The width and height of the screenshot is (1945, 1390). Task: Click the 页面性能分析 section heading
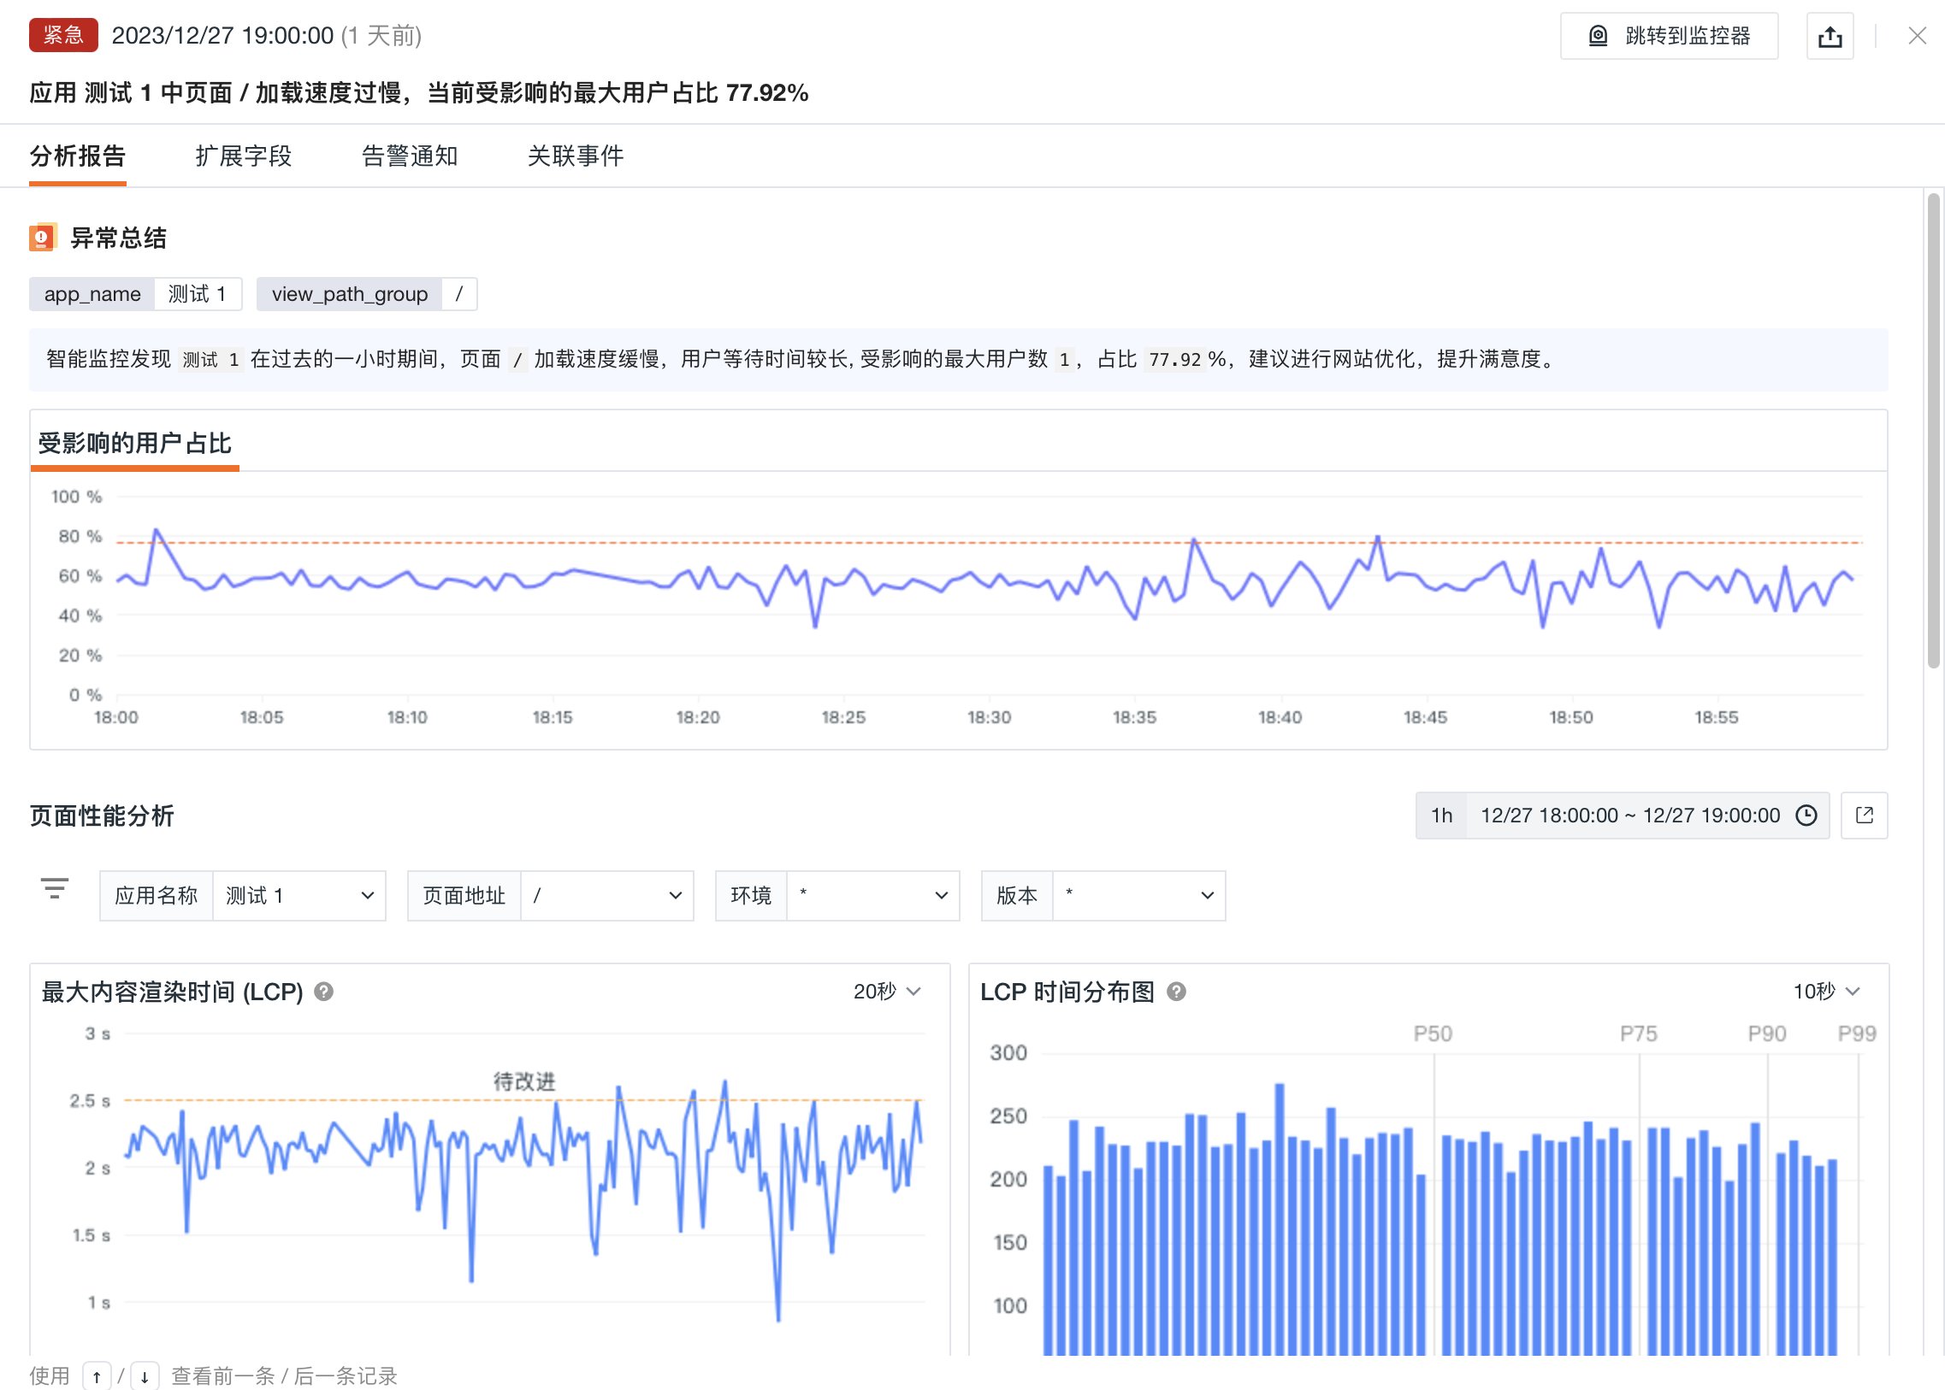[102, 816]
